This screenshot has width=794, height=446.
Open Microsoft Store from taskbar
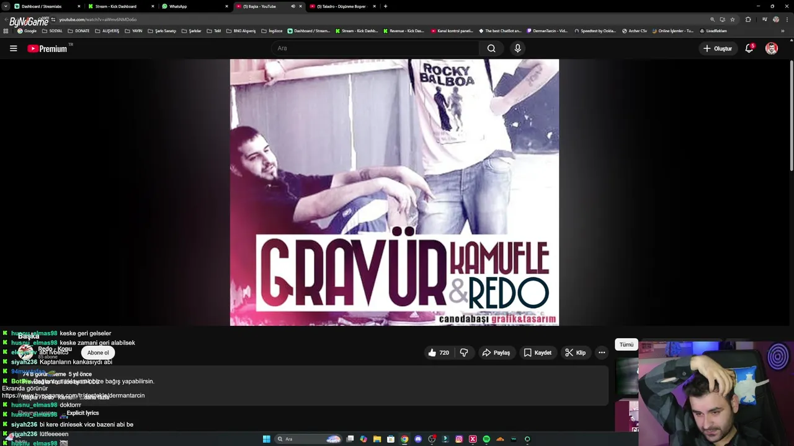(391, 439)
